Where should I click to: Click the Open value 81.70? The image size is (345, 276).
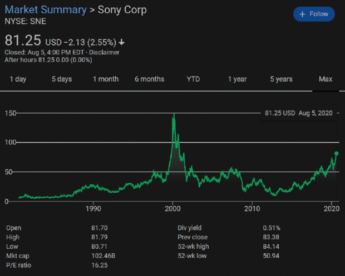tap(100, 228)
